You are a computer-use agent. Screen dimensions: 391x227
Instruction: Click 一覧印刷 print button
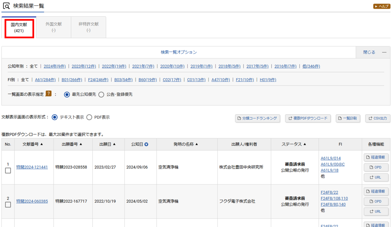348,118
